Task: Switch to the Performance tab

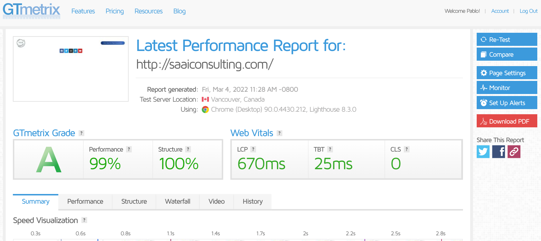Action: pyautogui.click(x=85, y=202)
